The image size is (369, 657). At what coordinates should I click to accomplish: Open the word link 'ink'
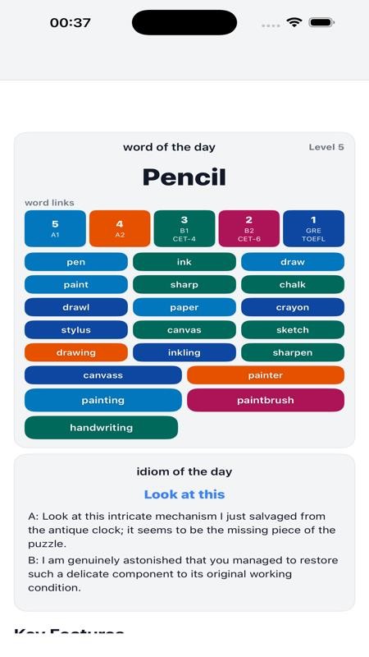tap(184, 262)
